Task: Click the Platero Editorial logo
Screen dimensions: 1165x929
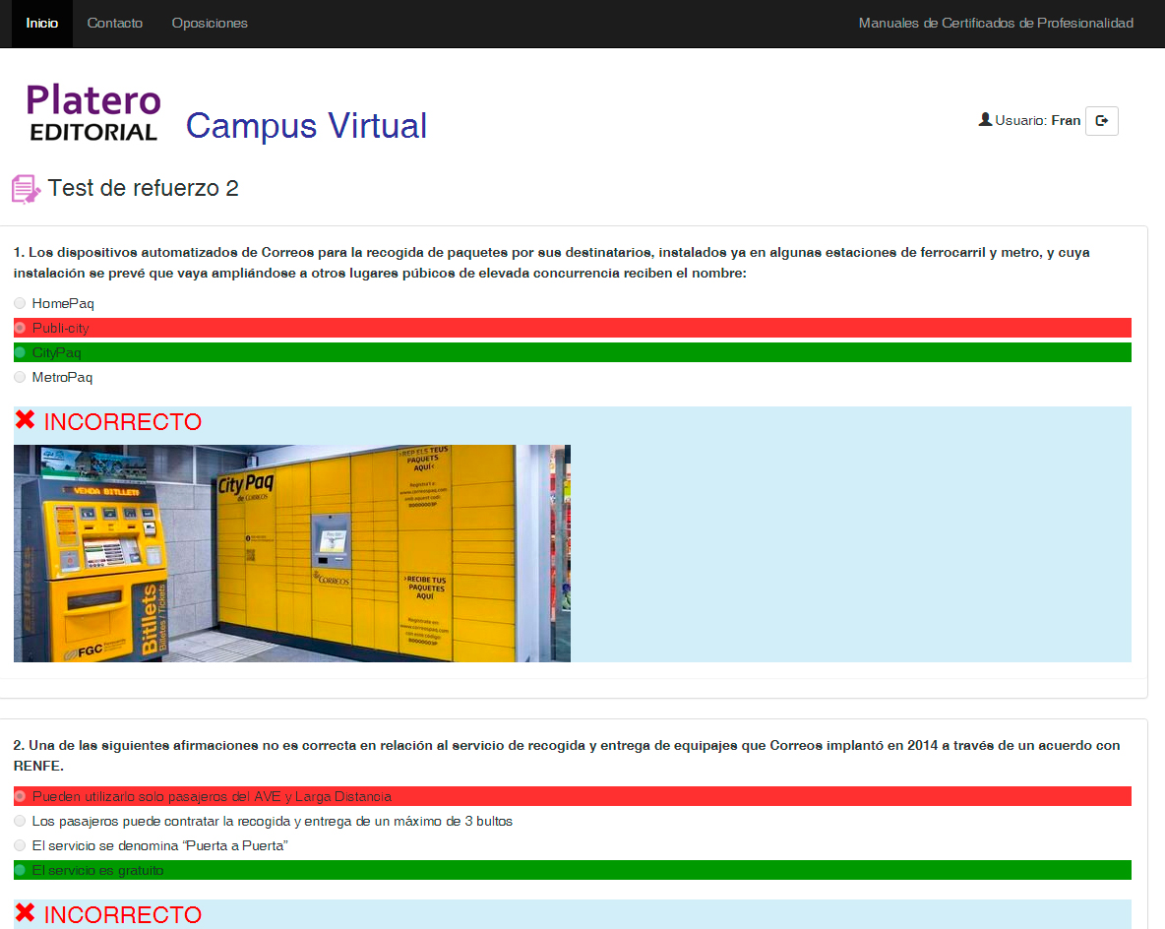Action: (92, 111)
